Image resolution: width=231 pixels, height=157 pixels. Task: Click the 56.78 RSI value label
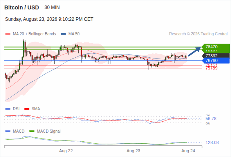pyautogui.click(x=211, y=119)
